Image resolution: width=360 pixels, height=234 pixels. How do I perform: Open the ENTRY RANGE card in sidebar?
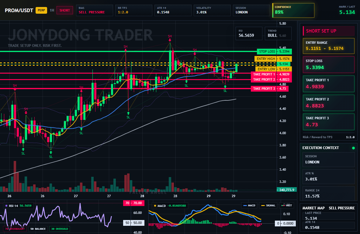[x=329, y=46]
